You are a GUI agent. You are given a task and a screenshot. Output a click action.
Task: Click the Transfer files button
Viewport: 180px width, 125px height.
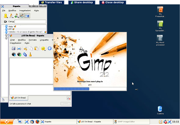tap(52, 2)
